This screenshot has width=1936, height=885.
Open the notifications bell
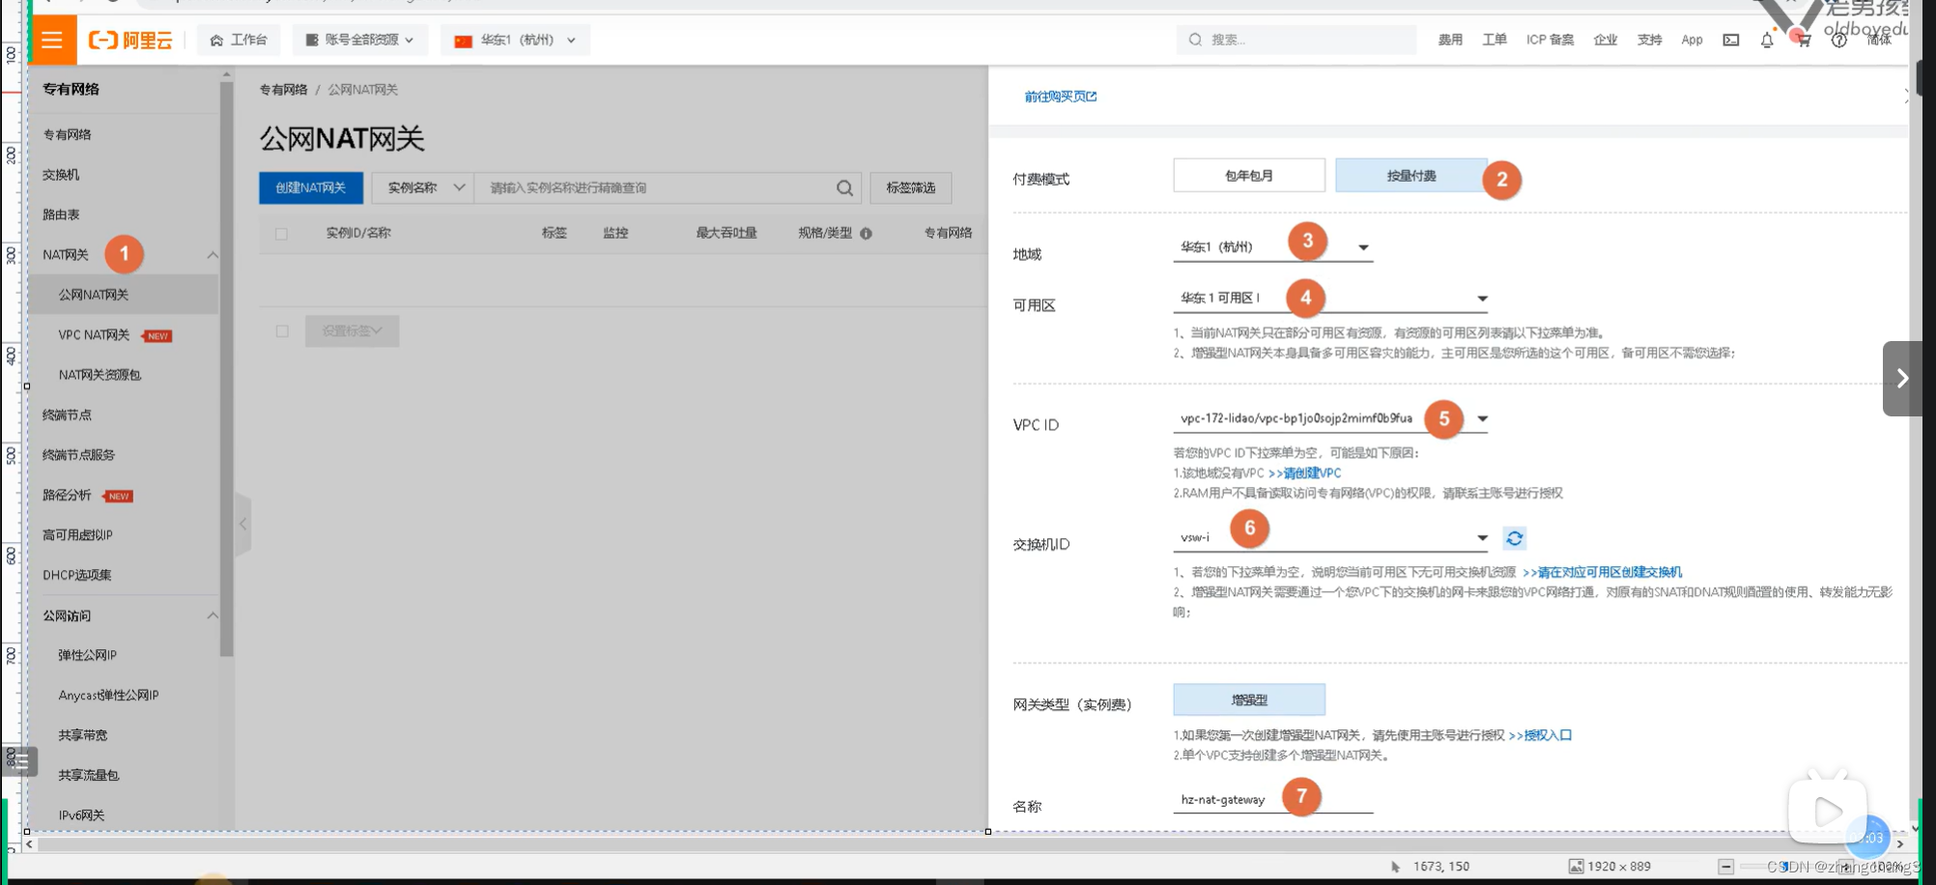pyautogui.click(x=1766, y=40)
